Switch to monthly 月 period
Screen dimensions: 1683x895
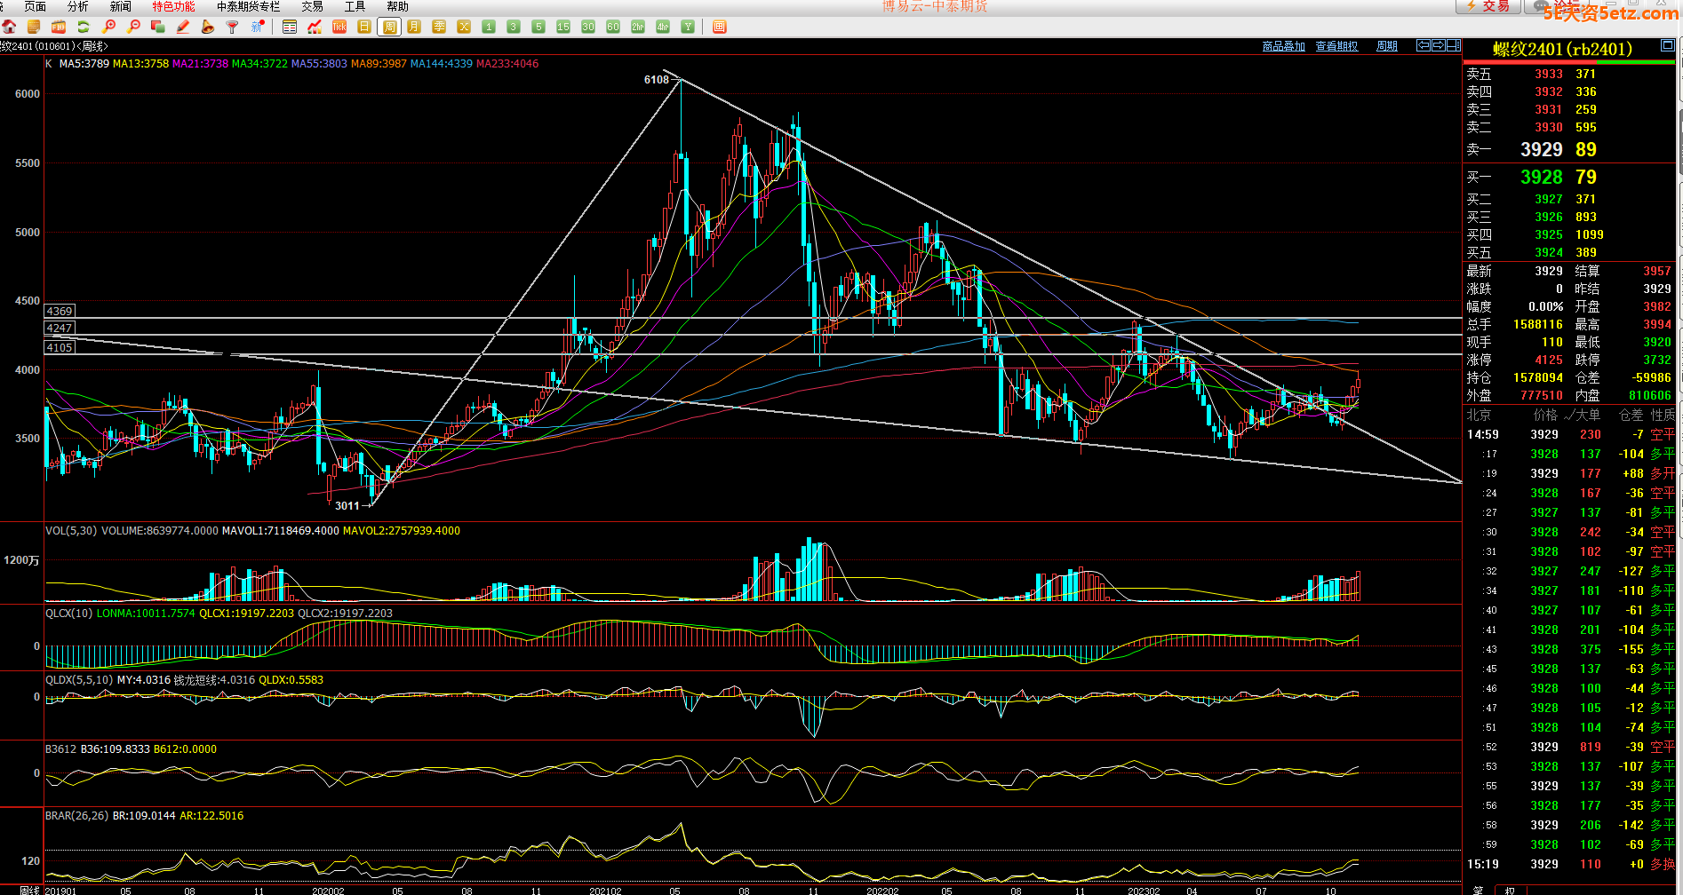[x=414, y=27]
